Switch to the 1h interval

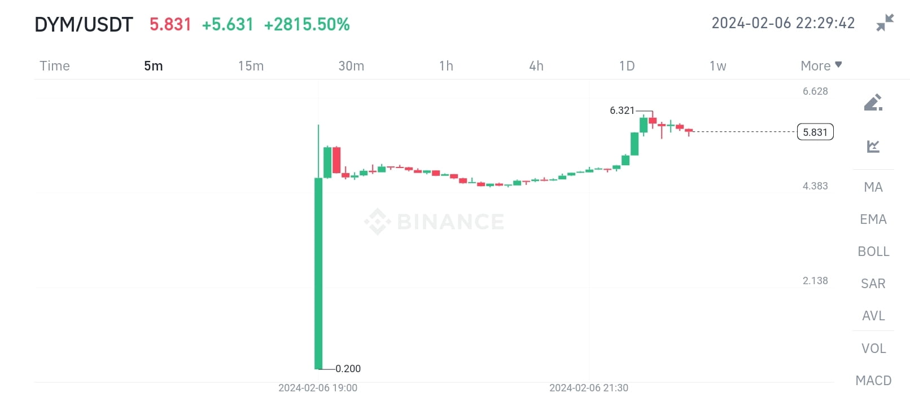tap(445, 65)
